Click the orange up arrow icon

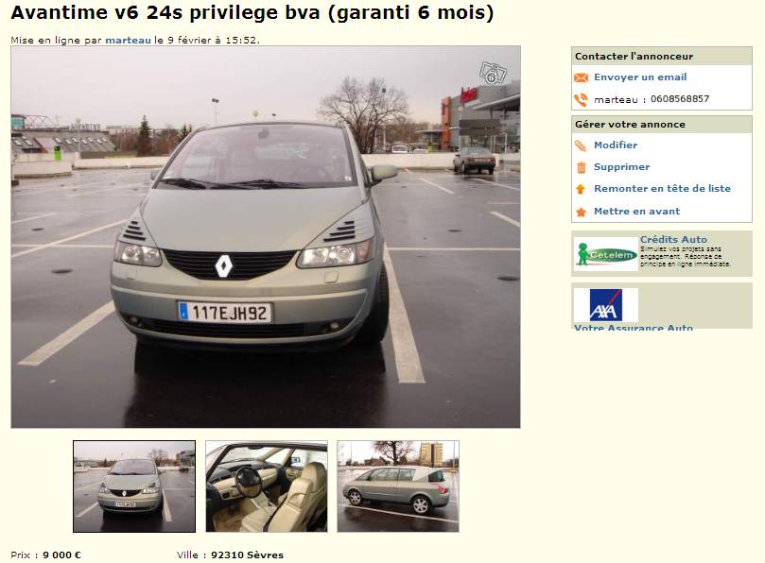point(581,189)
